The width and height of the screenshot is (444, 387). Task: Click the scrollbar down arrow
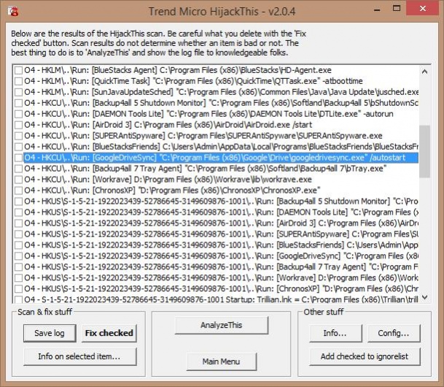tap(424, 297)
